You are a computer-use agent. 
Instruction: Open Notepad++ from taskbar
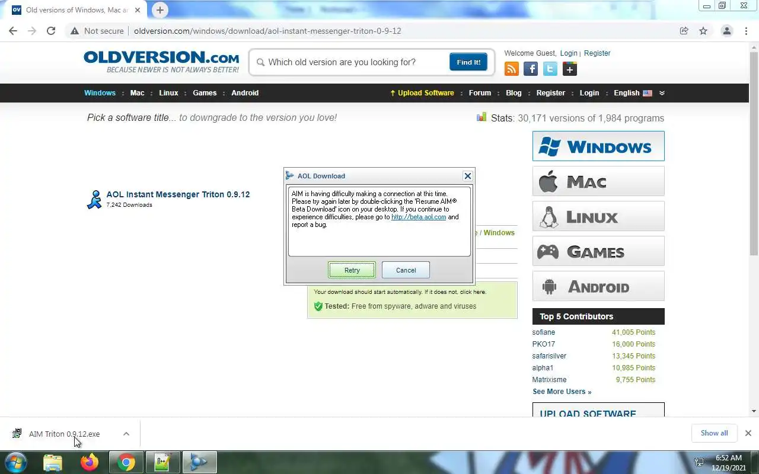tap(162, 462)
